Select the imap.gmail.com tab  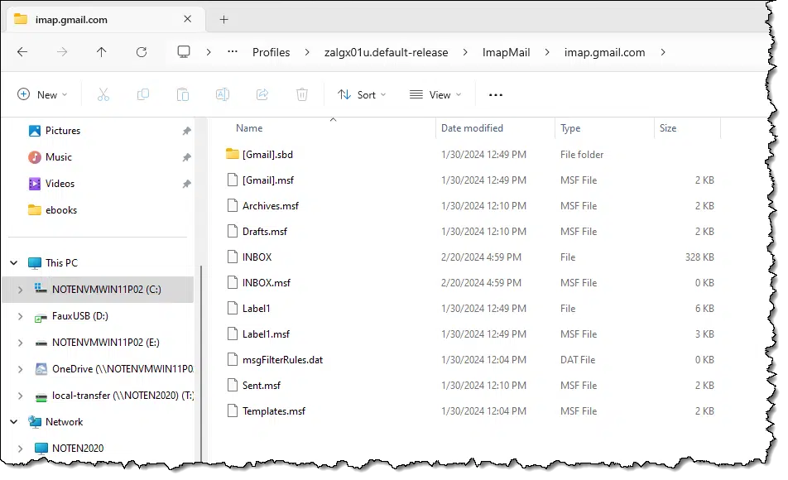point(104,20)
